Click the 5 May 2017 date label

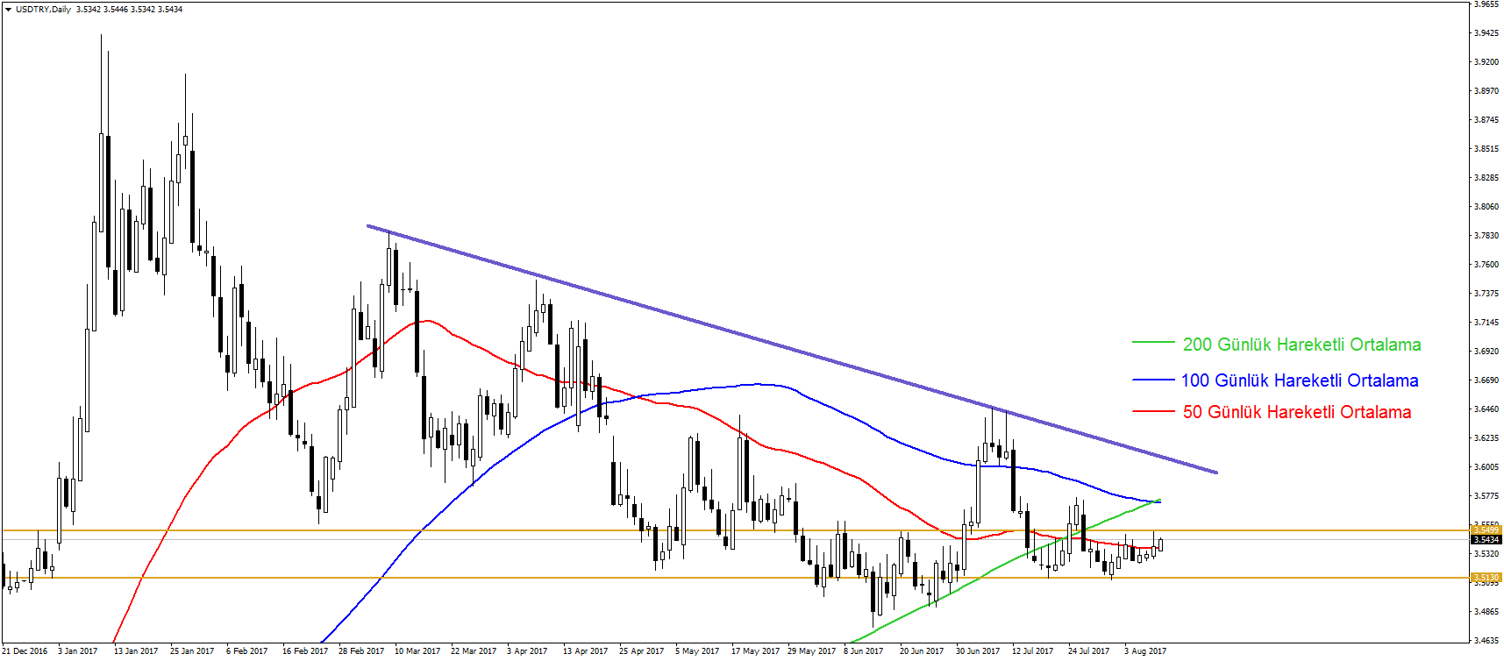[697, 651]
